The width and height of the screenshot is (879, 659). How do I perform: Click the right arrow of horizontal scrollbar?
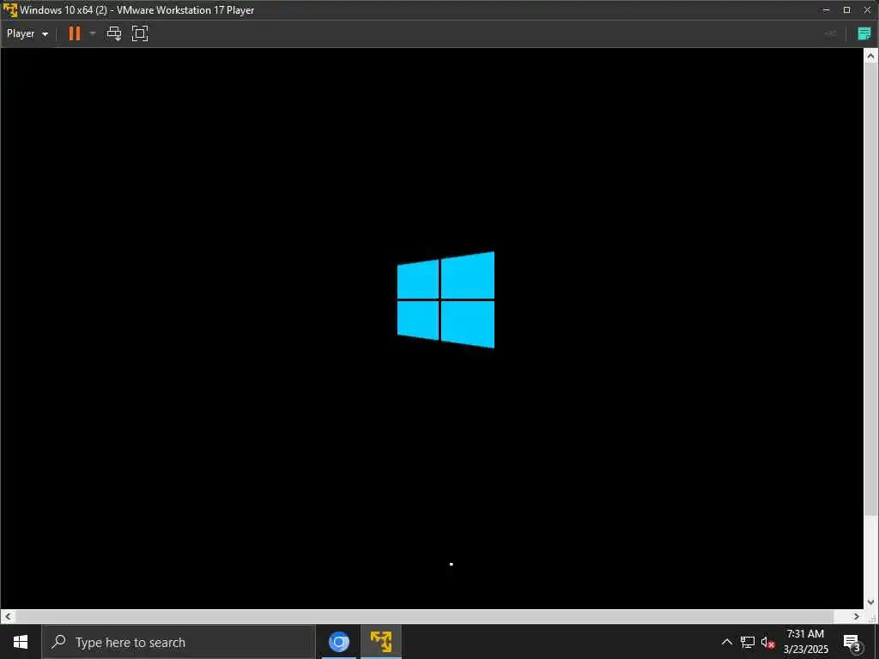point(856,616)
